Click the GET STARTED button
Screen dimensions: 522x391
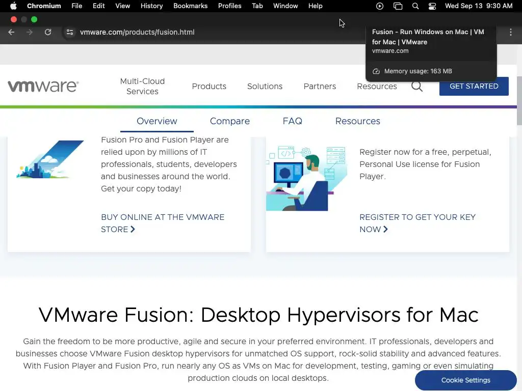[x=474, y=86]
